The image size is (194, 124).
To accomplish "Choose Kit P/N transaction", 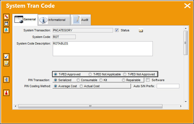I will [x=101, y=80].
